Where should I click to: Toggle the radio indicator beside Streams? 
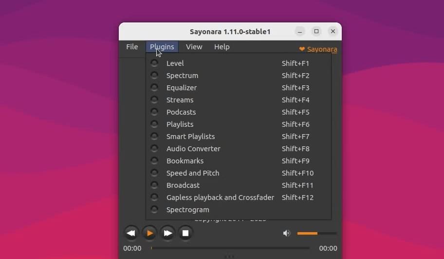click(x=154, y=100)
